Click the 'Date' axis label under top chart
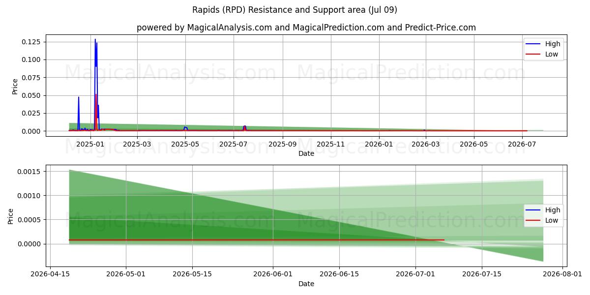The height and width of the screenshot is (295, 590). tap(306, 153)
